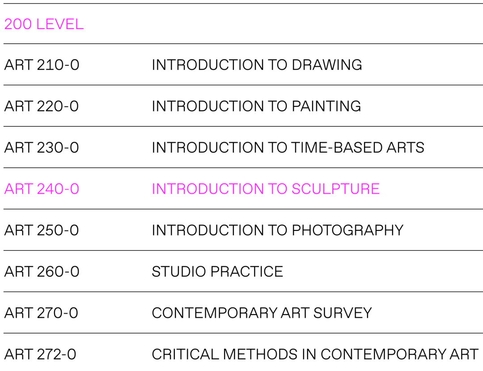Select Introduction to Drawing course title
The image size is (483, 371).
[x=257, y=65]
